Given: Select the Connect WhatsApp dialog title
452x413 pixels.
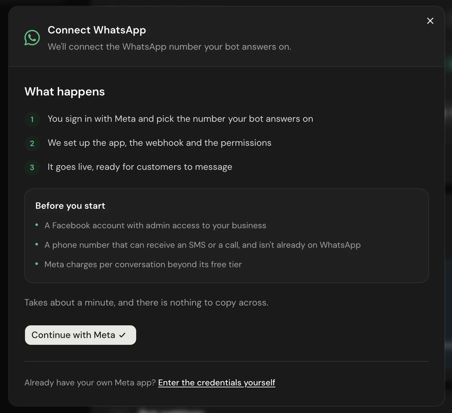Looking at the screenshot, I should pos(97,30).
